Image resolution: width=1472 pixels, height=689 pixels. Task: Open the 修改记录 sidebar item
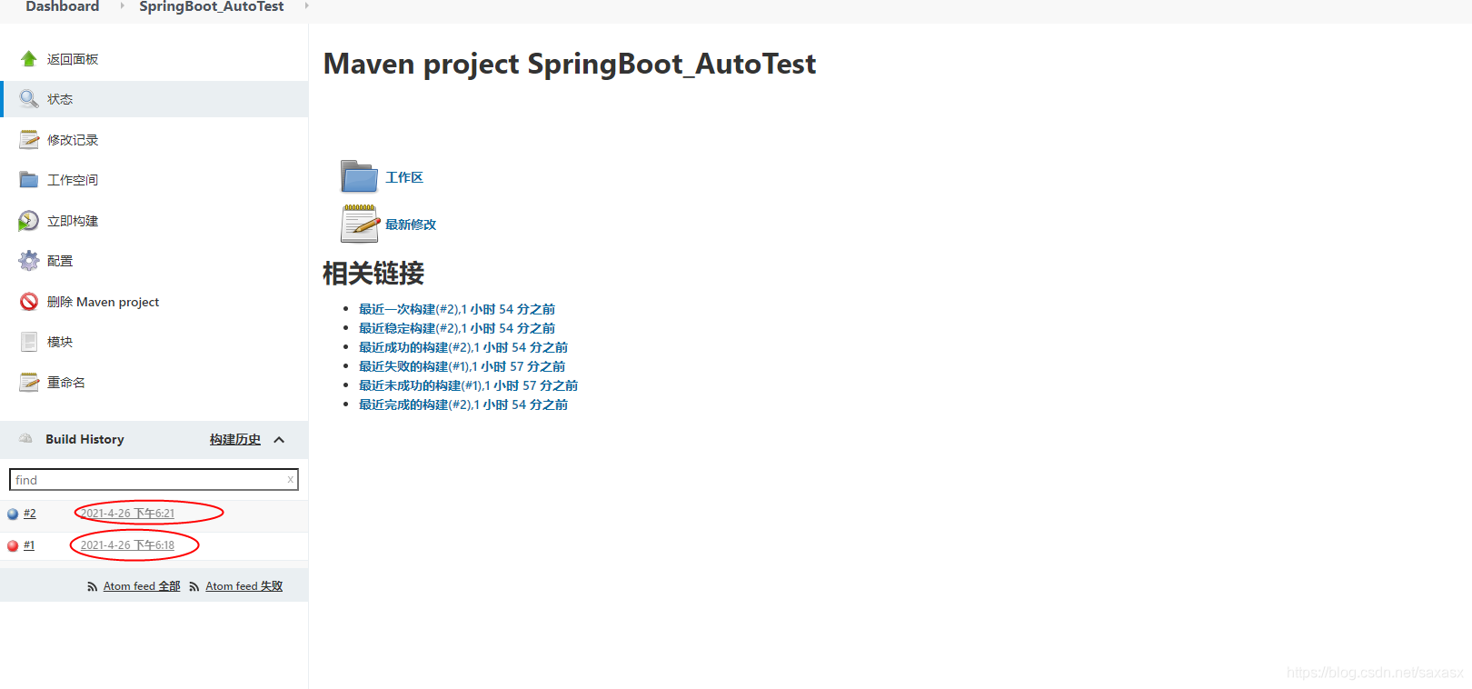[73, 140]
